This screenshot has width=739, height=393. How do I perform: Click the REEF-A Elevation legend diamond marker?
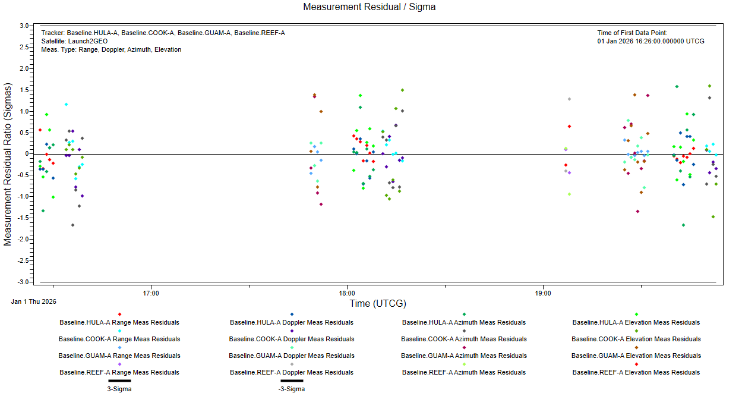636,364
